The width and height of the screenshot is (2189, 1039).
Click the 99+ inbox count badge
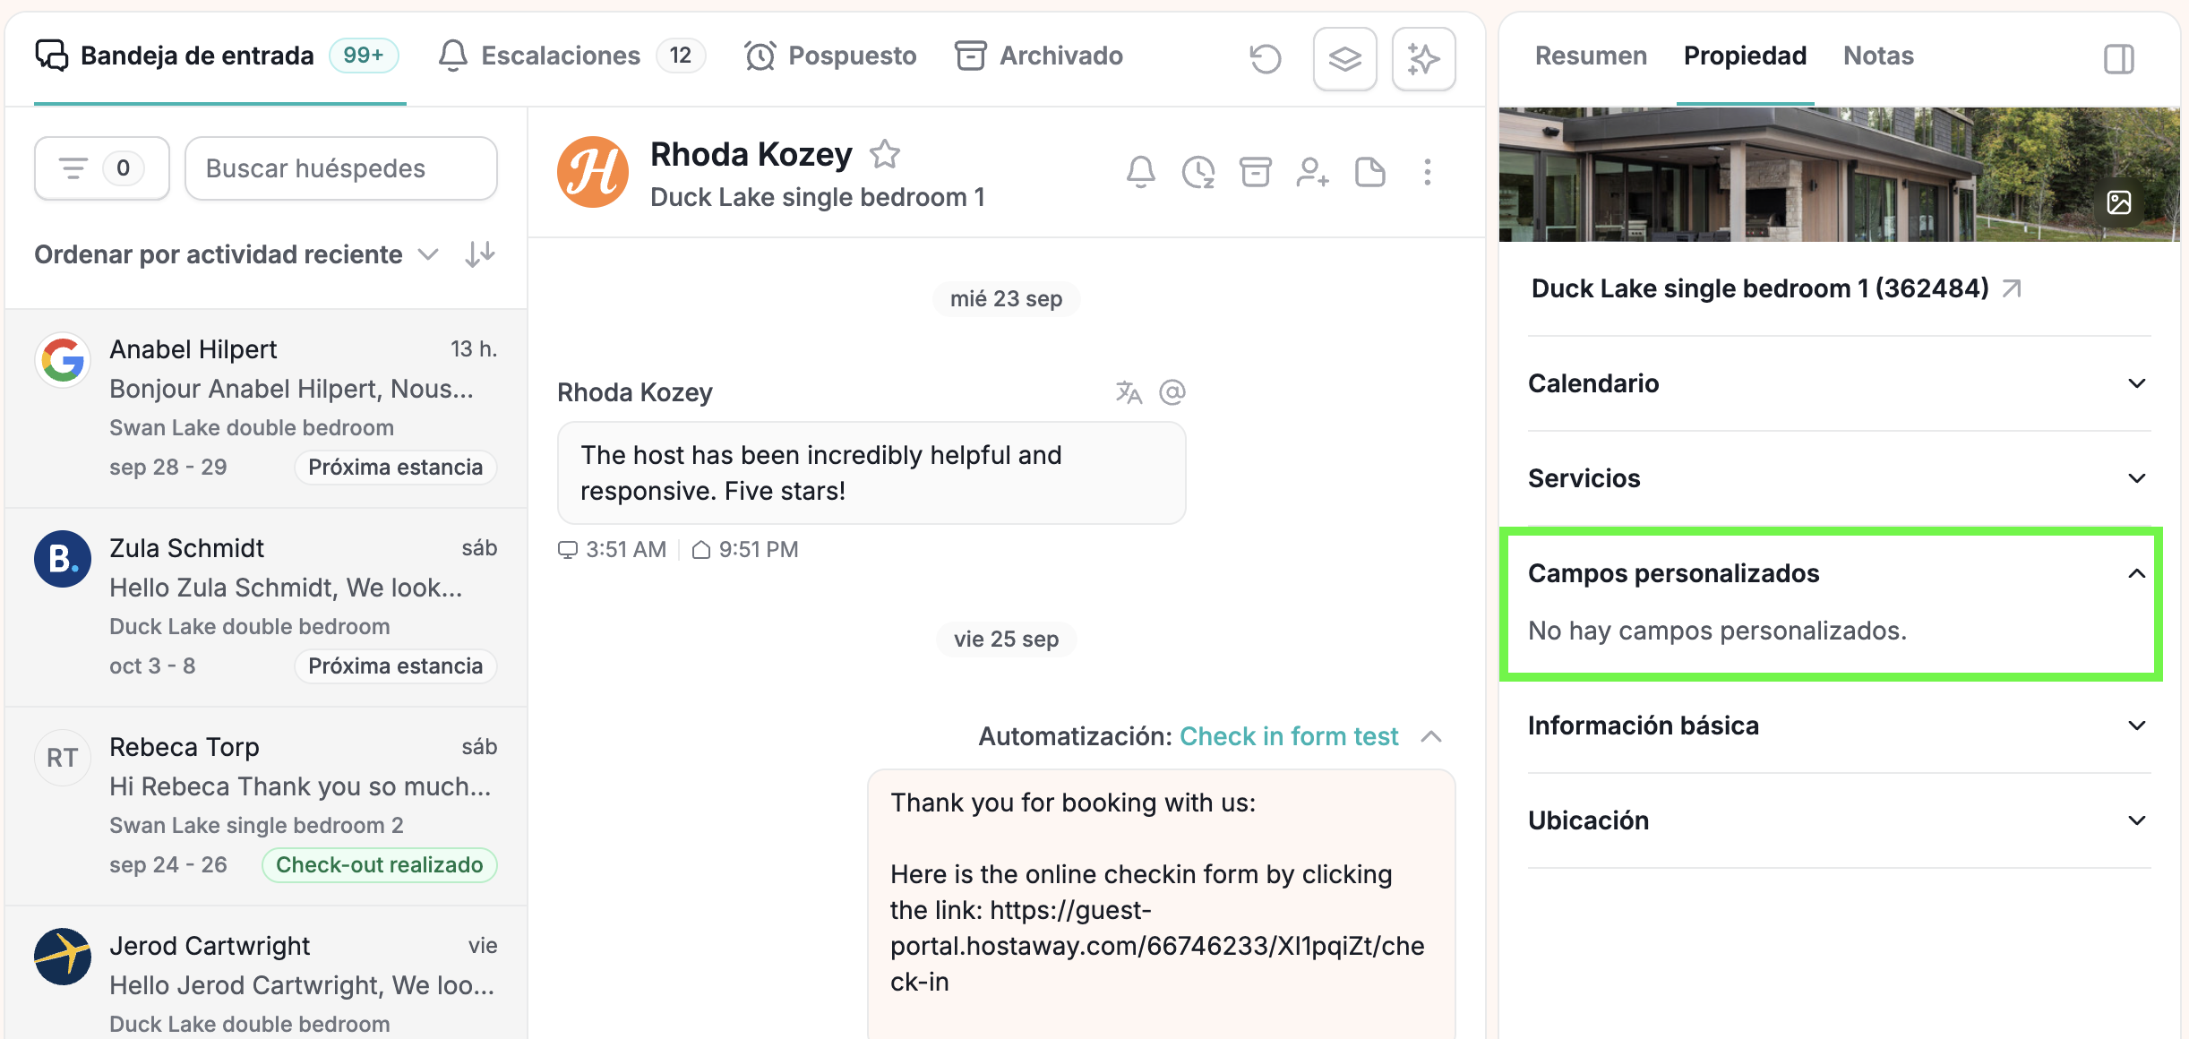(x=364, y=56)
